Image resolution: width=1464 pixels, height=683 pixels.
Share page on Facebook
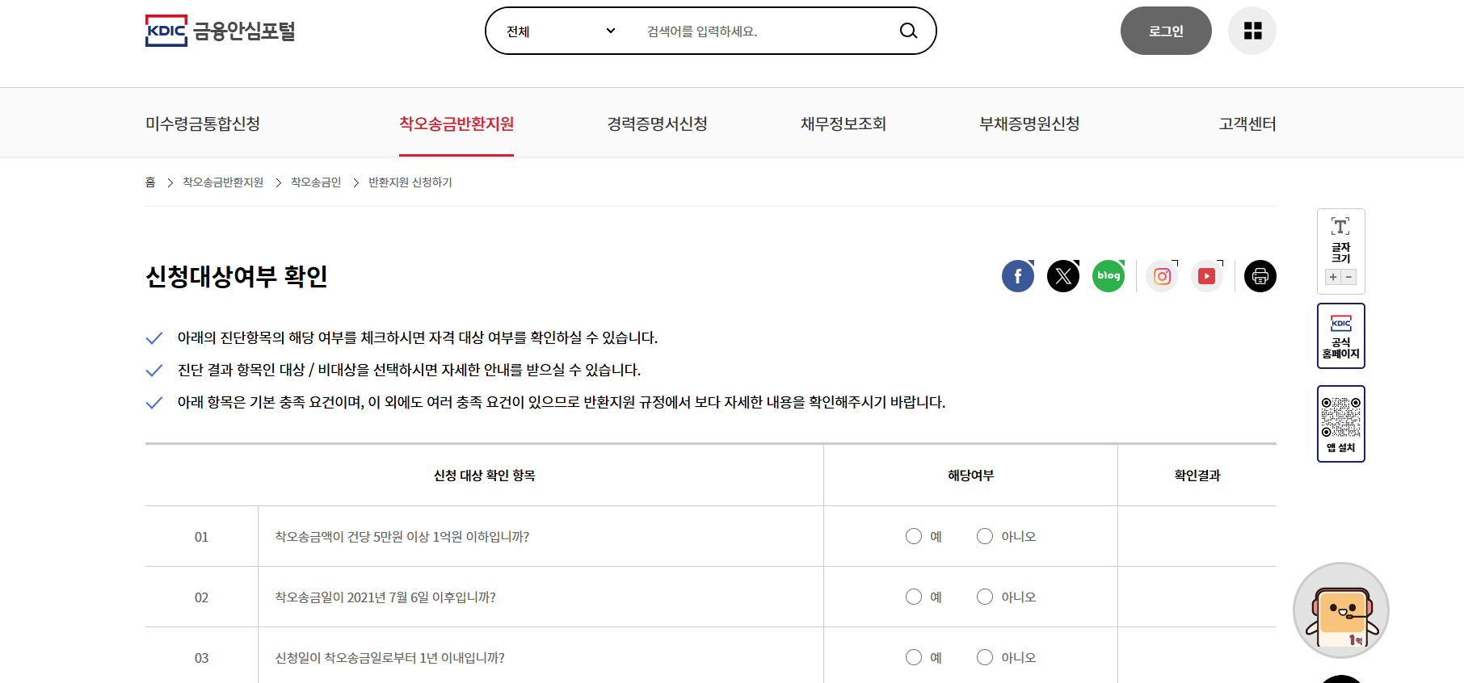1018,276
